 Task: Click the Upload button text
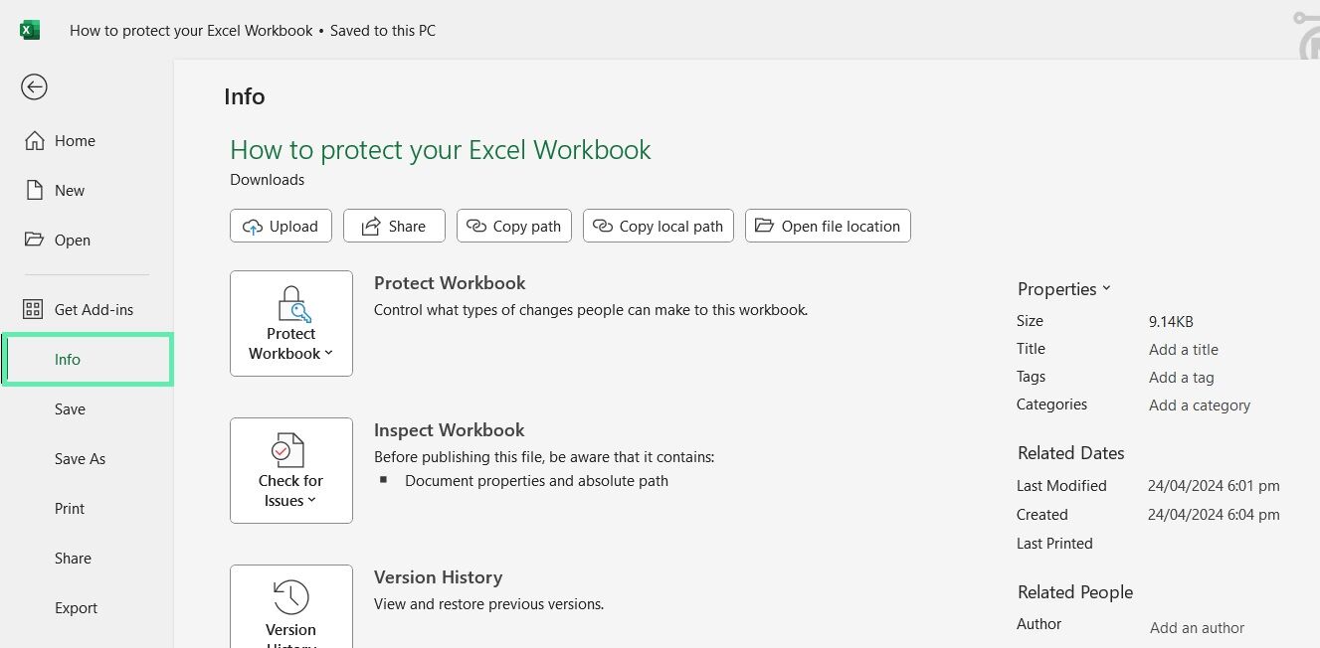click(293, 227)
